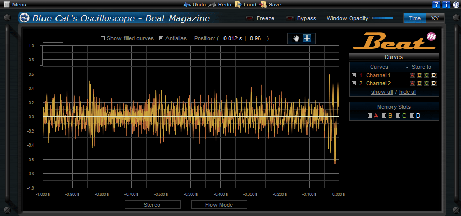This screenshot has height=216, width=461.
Task: Store Channel 2 to slot D
Action: (x=434, y=83)
